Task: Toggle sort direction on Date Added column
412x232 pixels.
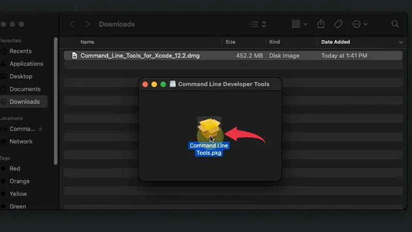Action: tap(401, 42)
